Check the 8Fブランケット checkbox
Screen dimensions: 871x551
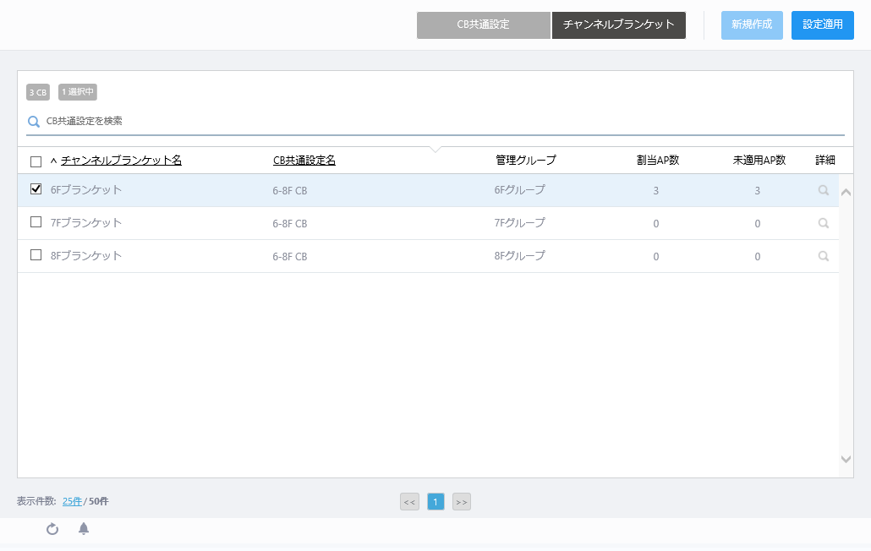click(36, 254)
